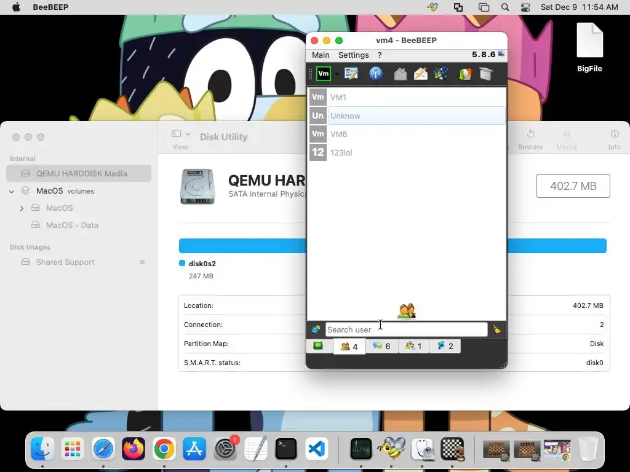Screen dimensions: 630x472
Task: Expand the MacOS volume disclosure arrow
Action: (x=22, y=208)
